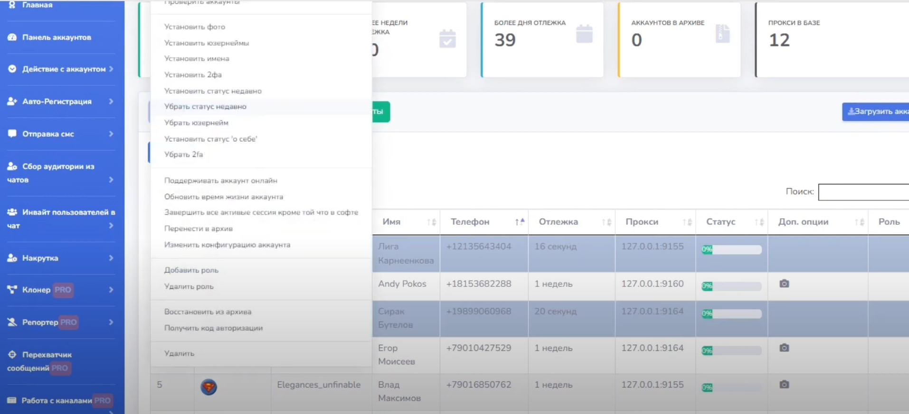Select Получить код авторизации menu entry
The width and height of the screenshot is (909, 414).
(x=213, y=328)
